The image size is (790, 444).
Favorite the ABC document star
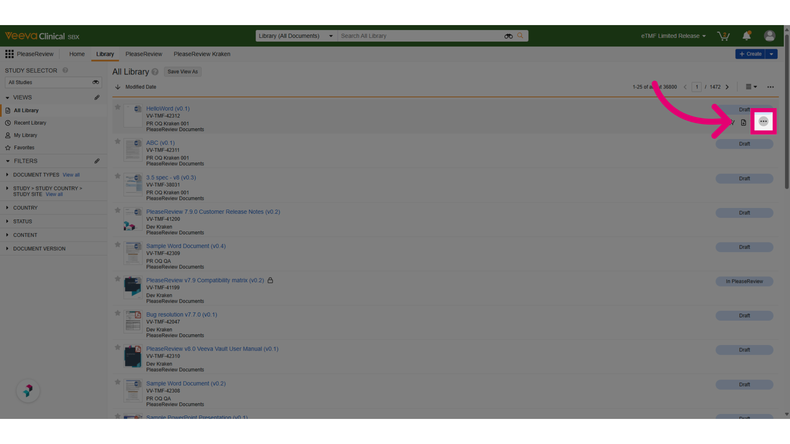118,141
